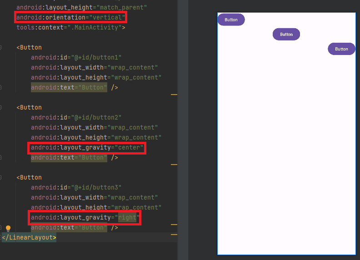Screen dimensions: 360x260
Task: Select the right-aligned Button in the preview
Action: pyautogui.click(x=341, y=49)
